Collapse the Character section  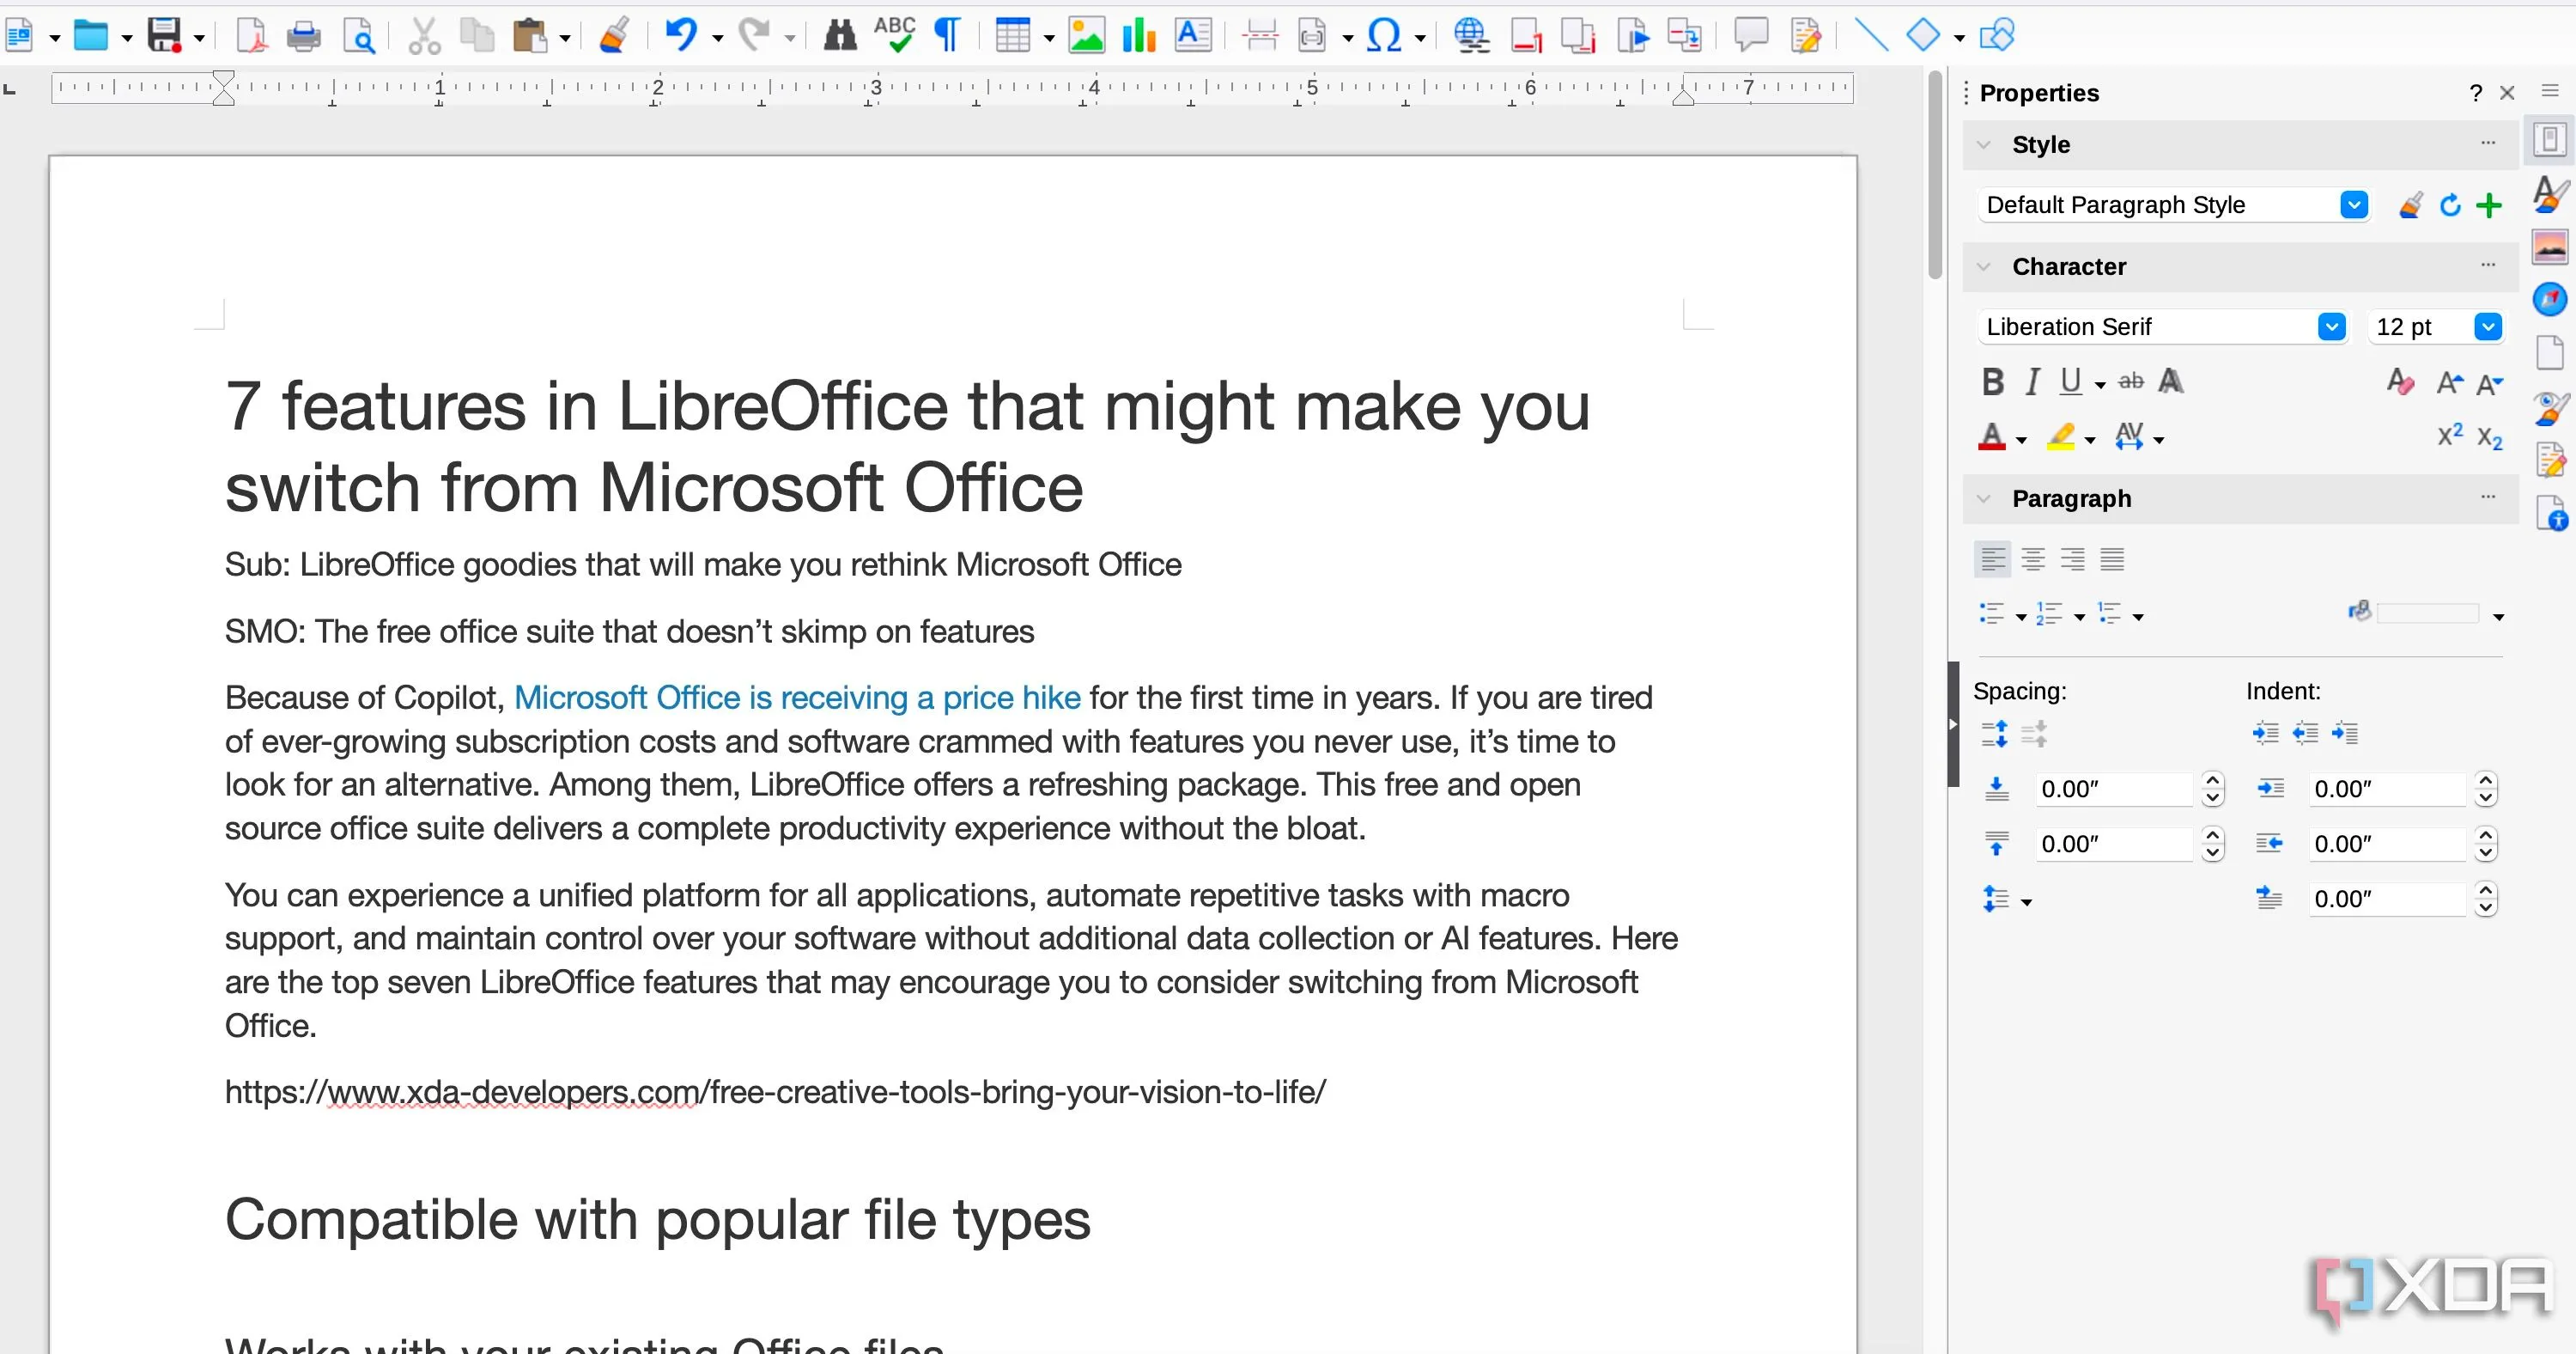[x=1985, y=267]
